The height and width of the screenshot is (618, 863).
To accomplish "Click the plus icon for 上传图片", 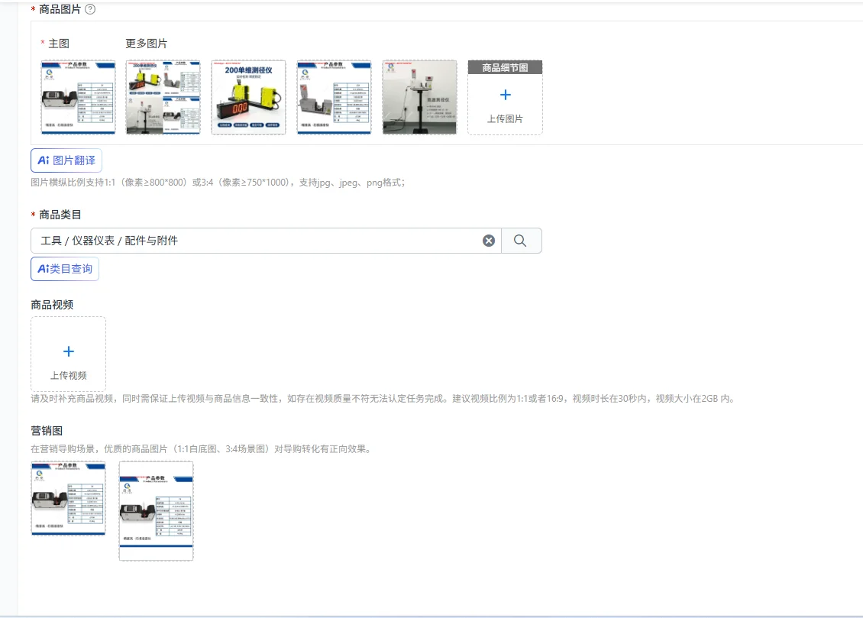I will pos(506,95).
